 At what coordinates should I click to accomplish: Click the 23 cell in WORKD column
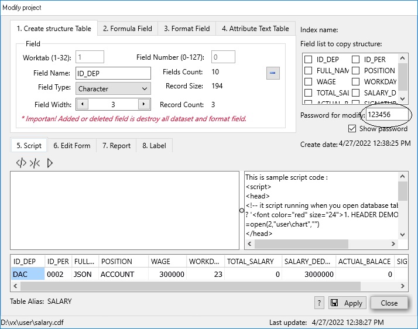(x=205, y=274)
